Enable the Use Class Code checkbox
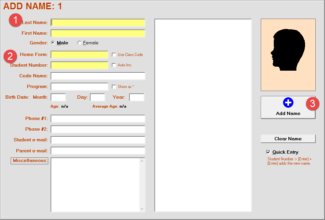This screenshot has height=220, width=325. 114,55
